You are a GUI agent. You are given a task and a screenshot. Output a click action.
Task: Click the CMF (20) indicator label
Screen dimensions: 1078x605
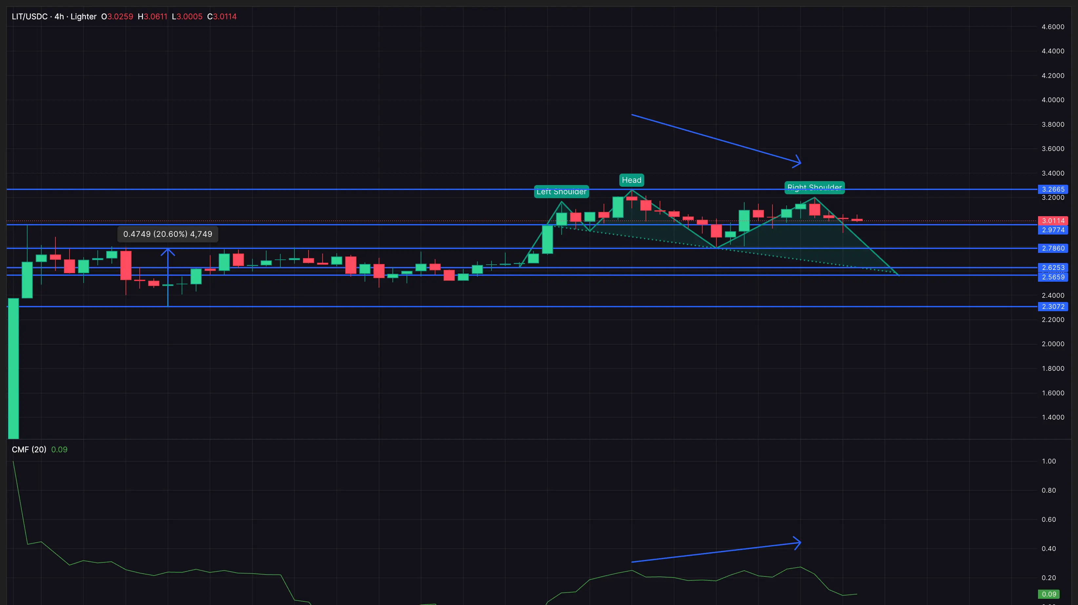(29, 449)
